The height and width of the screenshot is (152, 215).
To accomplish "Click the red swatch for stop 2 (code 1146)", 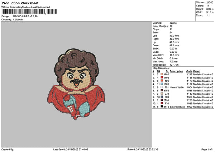I will 162,77.
